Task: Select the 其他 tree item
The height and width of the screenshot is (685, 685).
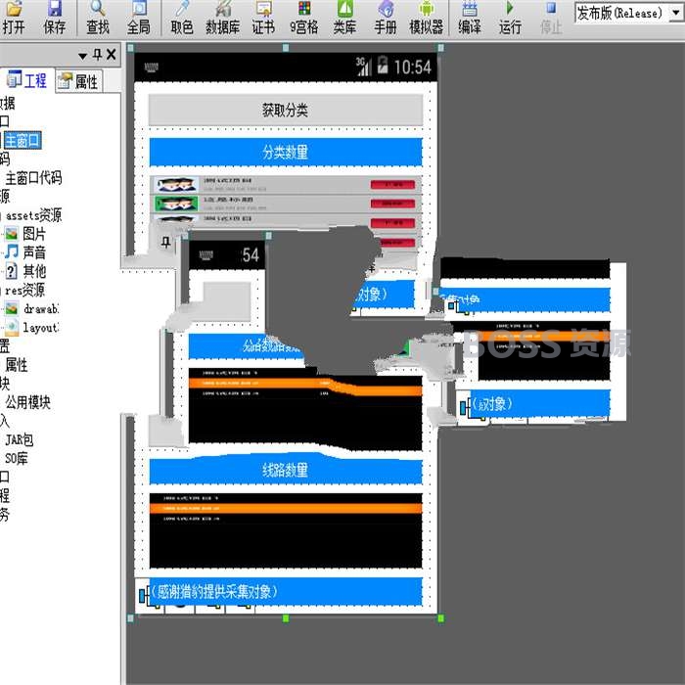Action: (x=26, y=271)
